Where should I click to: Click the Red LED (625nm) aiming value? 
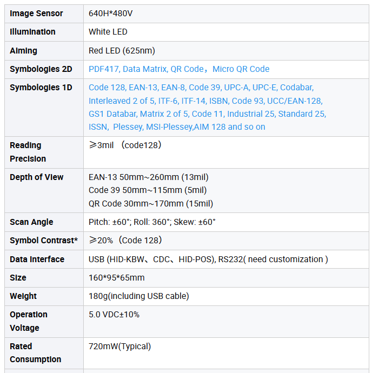tap(122, 51)
